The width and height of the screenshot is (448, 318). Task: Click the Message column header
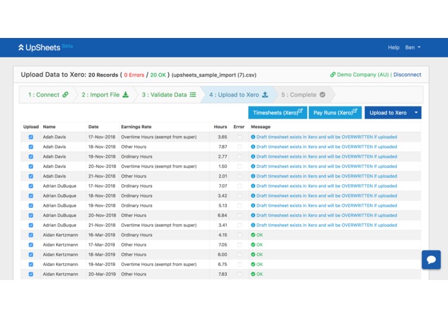[x=260, y=127]
